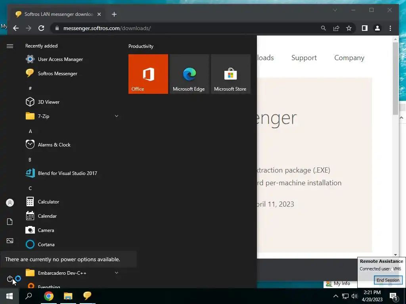This screenshot has width=406, height=304.
Task: Expand Start menu hamburger navigation
Action: click(10, 46)
